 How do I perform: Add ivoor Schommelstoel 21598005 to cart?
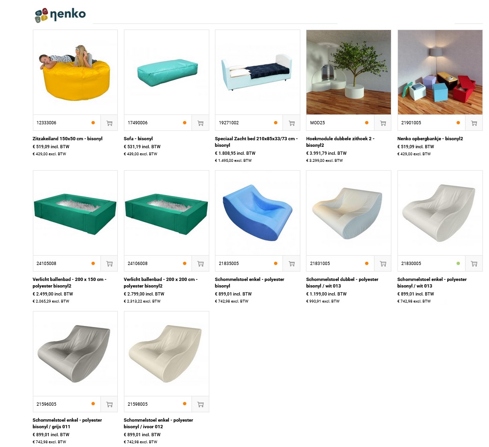coord(200,404)
